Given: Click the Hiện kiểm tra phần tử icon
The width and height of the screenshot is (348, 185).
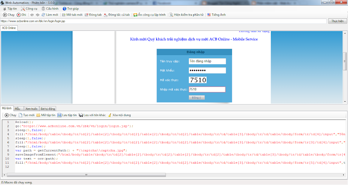Looking at the screenshot, I should point(171,15).
